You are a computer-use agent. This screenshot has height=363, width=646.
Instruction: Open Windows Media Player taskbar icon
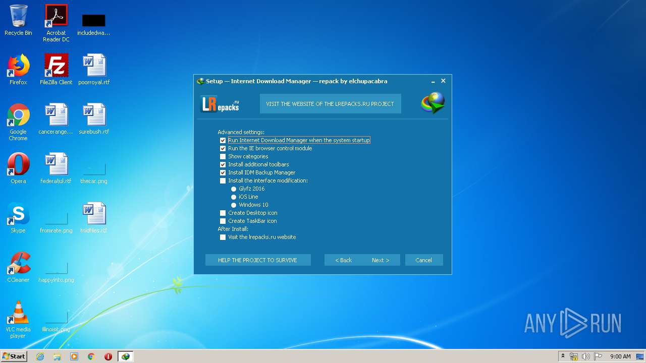click(x=74, y=356)
